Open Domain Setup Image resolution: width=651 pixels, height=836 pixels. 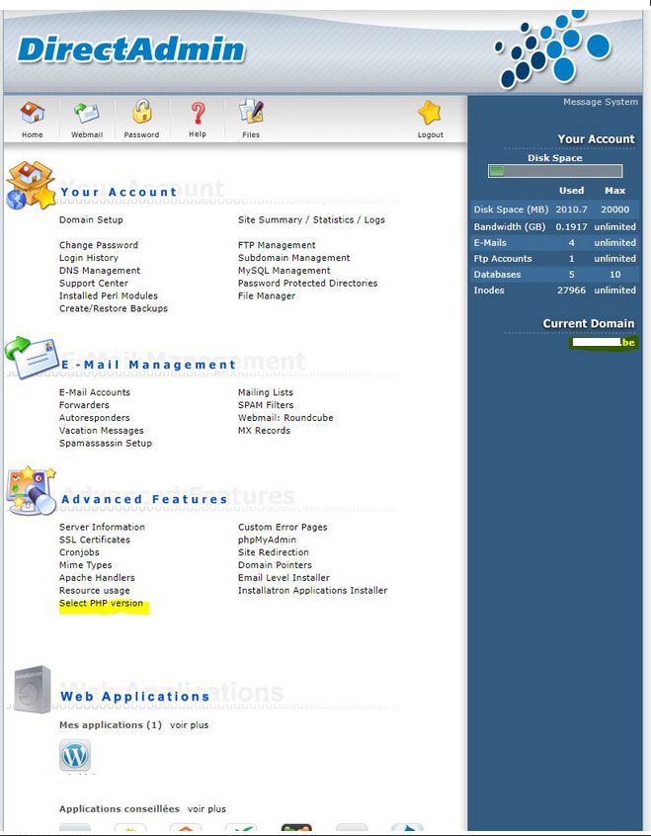pos(91,219)
